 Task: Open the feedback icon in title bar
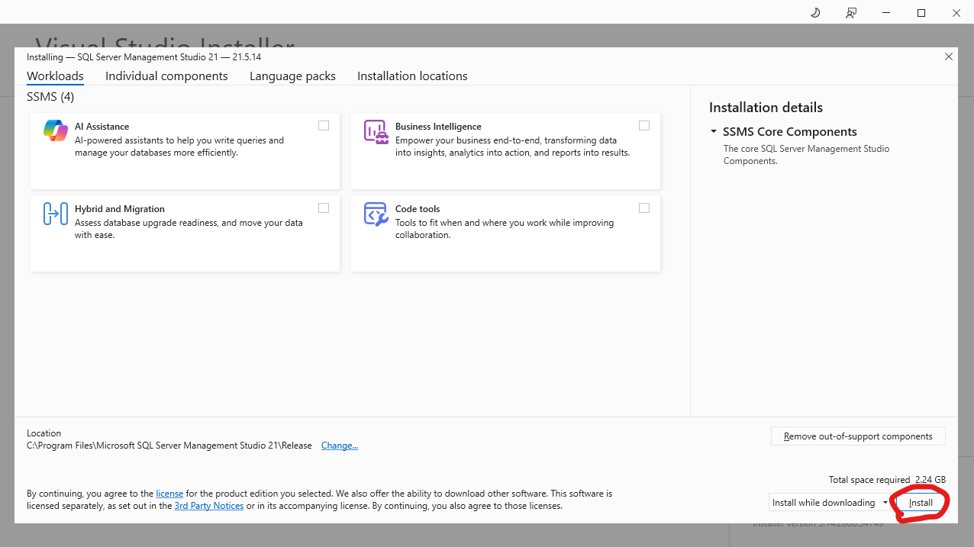tap(851, 13)
